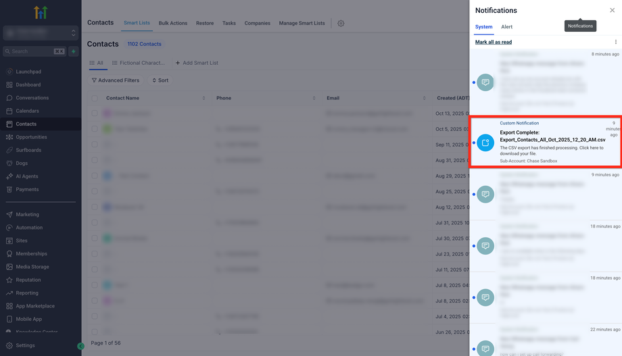
Task: Switch to the System notifications tab
Action: pyautogui.click(x=483, y=27)
